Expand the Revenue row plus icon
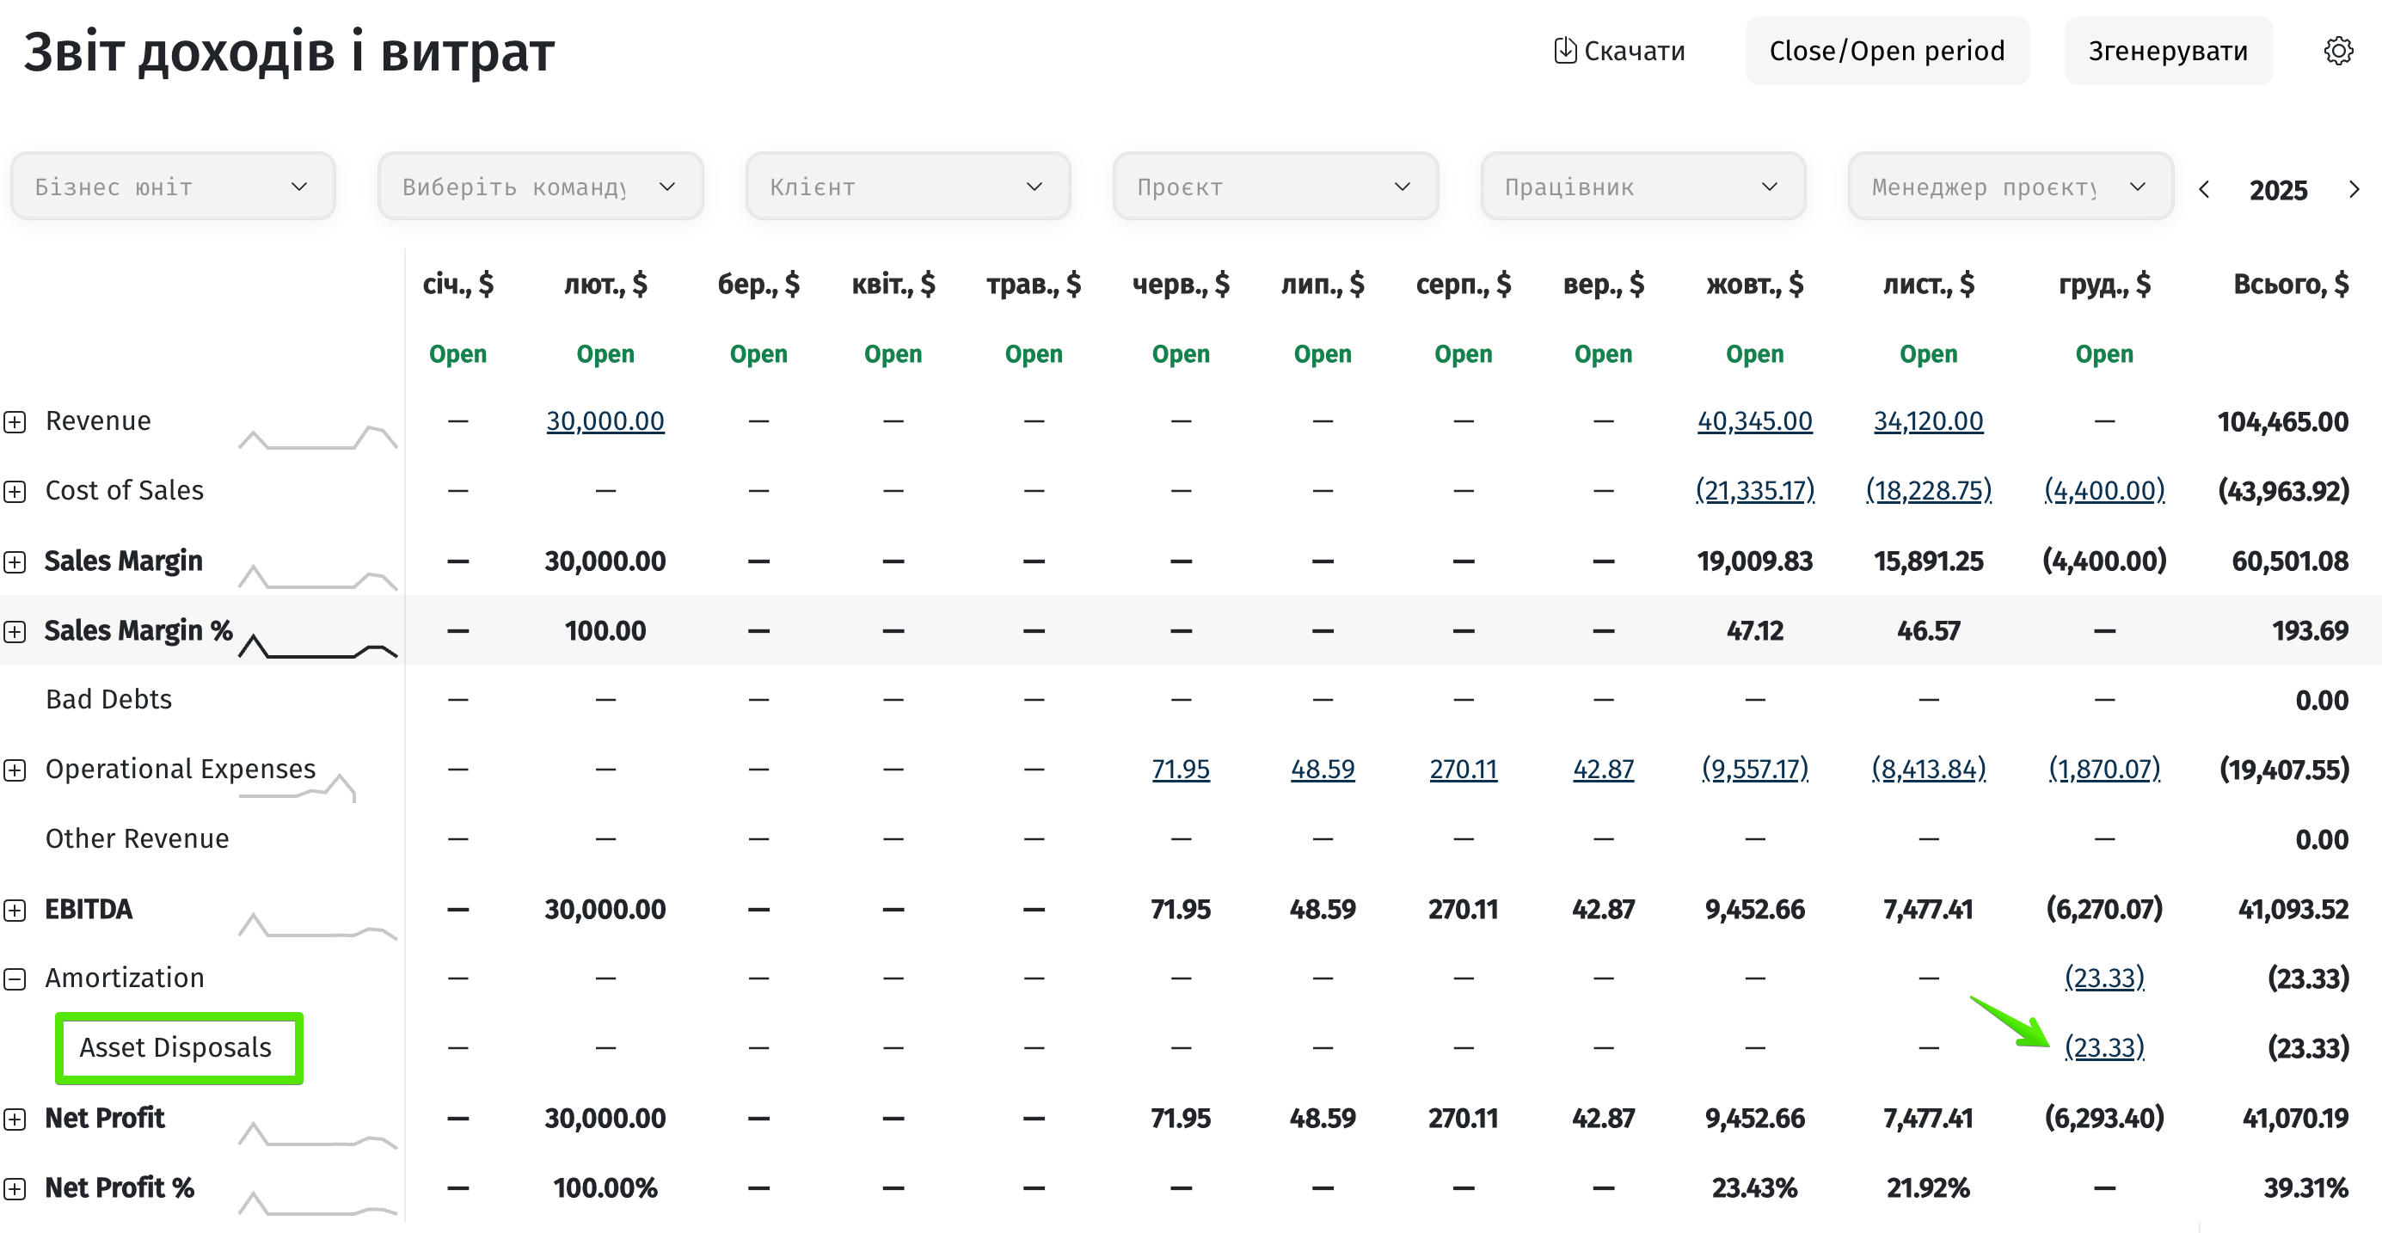This screenshot has width=2382, height=1233. 15,421
